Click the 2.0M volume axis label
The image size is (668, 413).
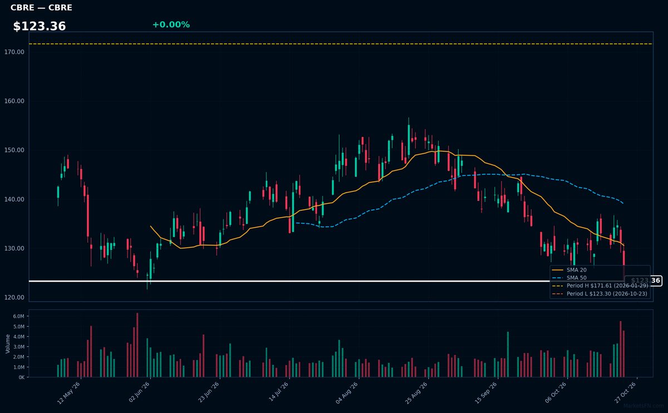click(x=18, y=357)
